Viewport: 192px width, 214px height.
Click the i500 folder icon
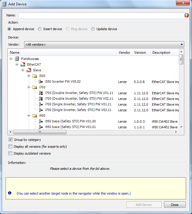(35, 76)
